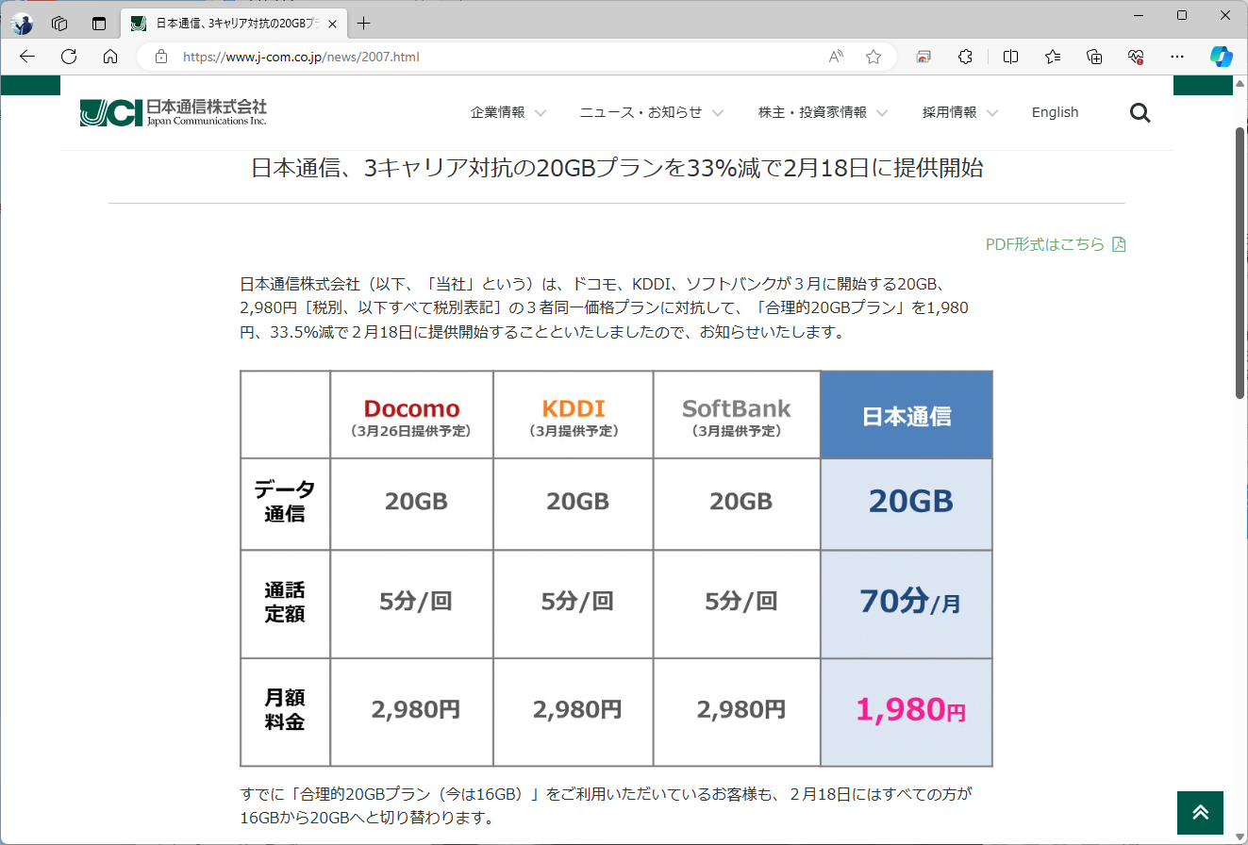Expand the chevron next to ニュース・お知らせ

click(x=718, y=113)
